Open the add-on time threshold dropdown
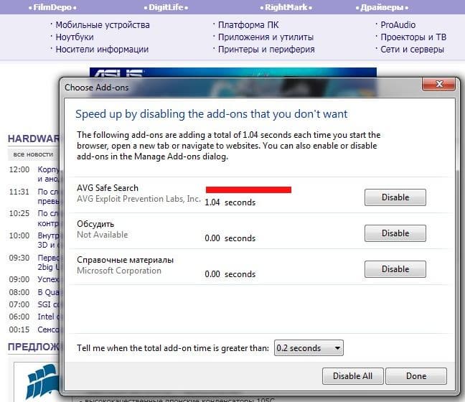Image resolution: width=465 pixels, height=402 pixels. point(309,347)
